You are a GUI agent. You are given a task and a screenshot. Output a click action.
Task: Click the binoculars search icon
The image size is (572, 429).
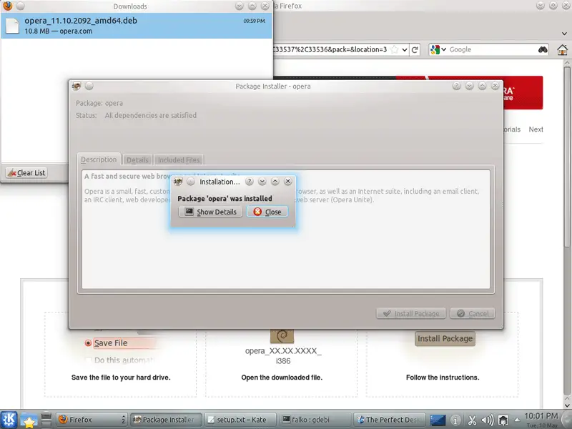[543, 49]
